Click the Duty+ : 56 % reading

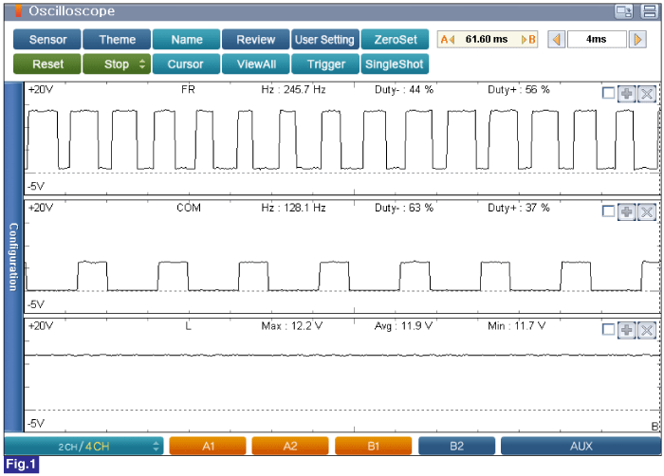coord(519,90)
